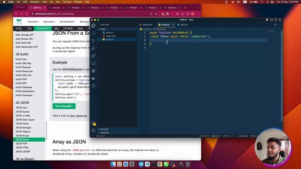Open the Accounts icon with notification badge
The height and width of the screenshot is (169, 301).
[94, 123]
